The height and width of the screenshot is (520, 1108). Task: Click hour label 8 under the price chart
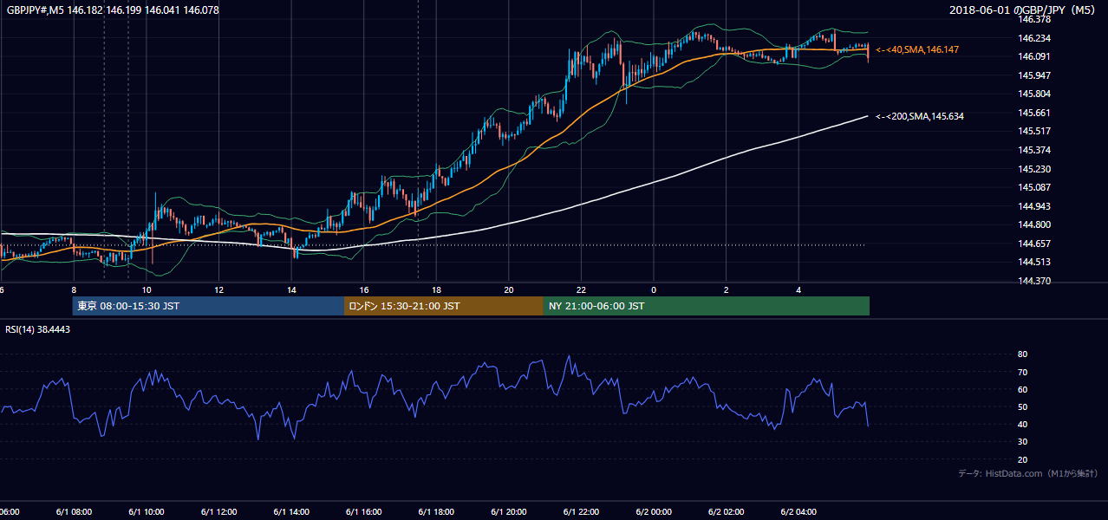(74, 289)
